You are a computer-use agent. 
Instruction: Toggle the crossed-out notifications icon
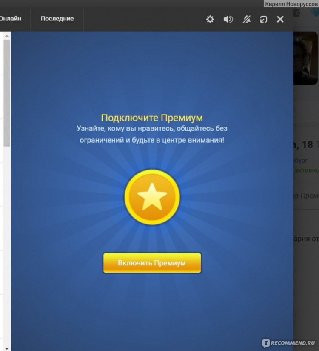click(x=247, y=19)
